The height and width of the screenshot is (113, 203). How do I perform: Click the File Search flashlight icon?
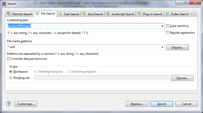(37, 13)
